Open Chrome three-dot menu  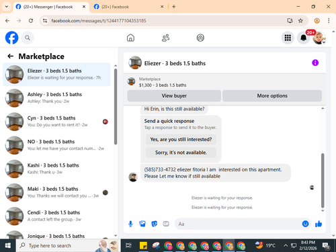[329, 21]
